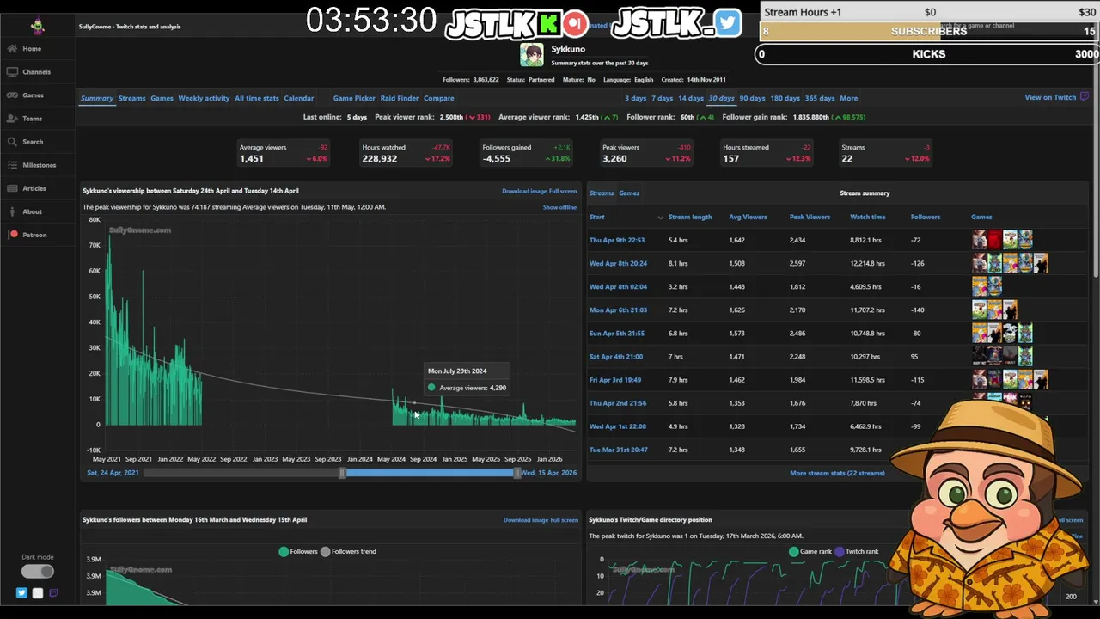This screenshot has height=619, width=1100.
Task: Open Search via magnifier icon
Action: [x=13, y=142]
